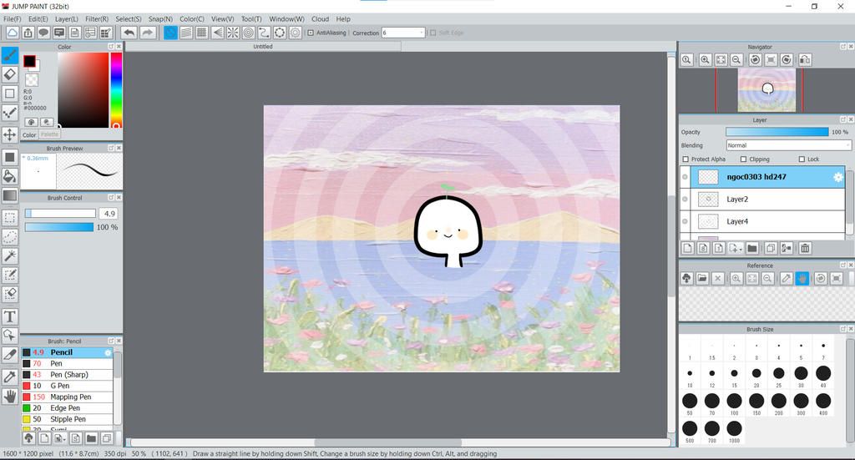
Task: Toggle the Protect Alpha checkbox
Action: pyautogui.click(x=686, y=159)
